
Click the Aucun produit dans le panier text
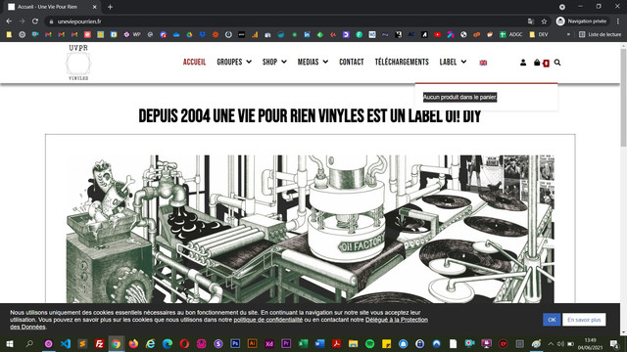coord(459,97)
